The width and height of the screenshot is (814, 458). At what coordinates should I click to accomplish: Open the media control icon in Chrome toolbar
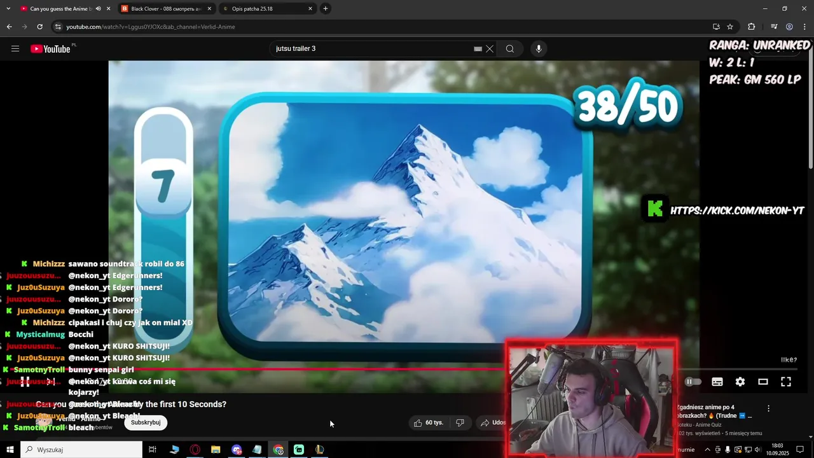coord(774,27)
